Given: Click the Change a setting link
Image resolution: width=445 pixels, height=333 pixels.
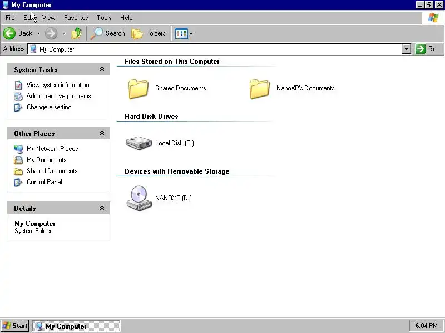Looking at the screenshot, I should pos(49,107).
